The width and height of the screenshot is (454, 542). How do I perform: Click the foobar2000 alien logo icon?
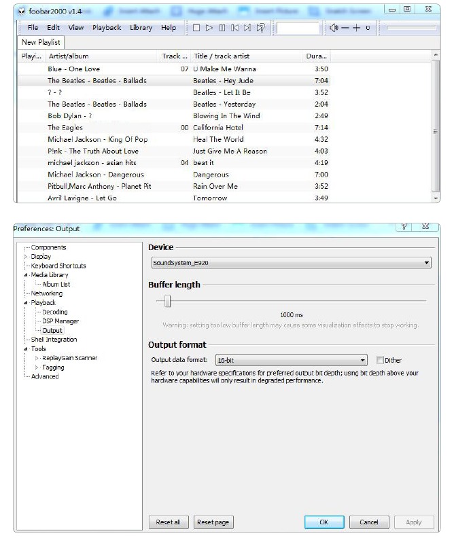(22, 11)
